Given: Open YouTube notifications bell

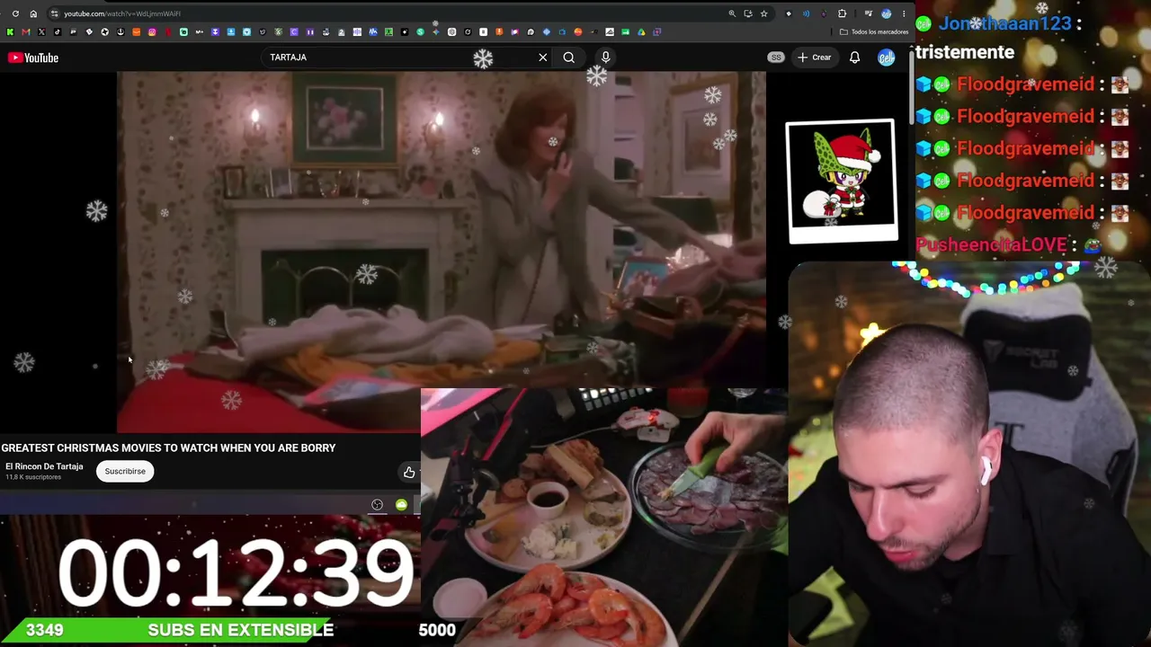Looking at the screenshot, I should 855,58.
